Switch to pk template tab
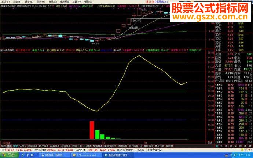 [141, 146]
